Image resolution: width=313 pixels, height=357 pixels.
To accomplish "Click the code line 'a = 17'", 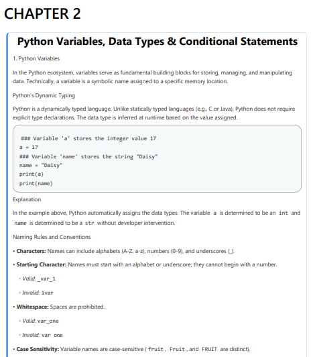I will point(29,148).
